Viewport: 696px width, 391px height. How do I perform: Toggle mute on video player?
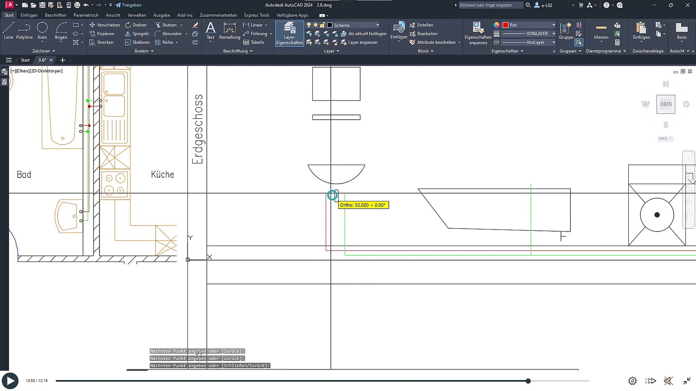coord(668,381)
